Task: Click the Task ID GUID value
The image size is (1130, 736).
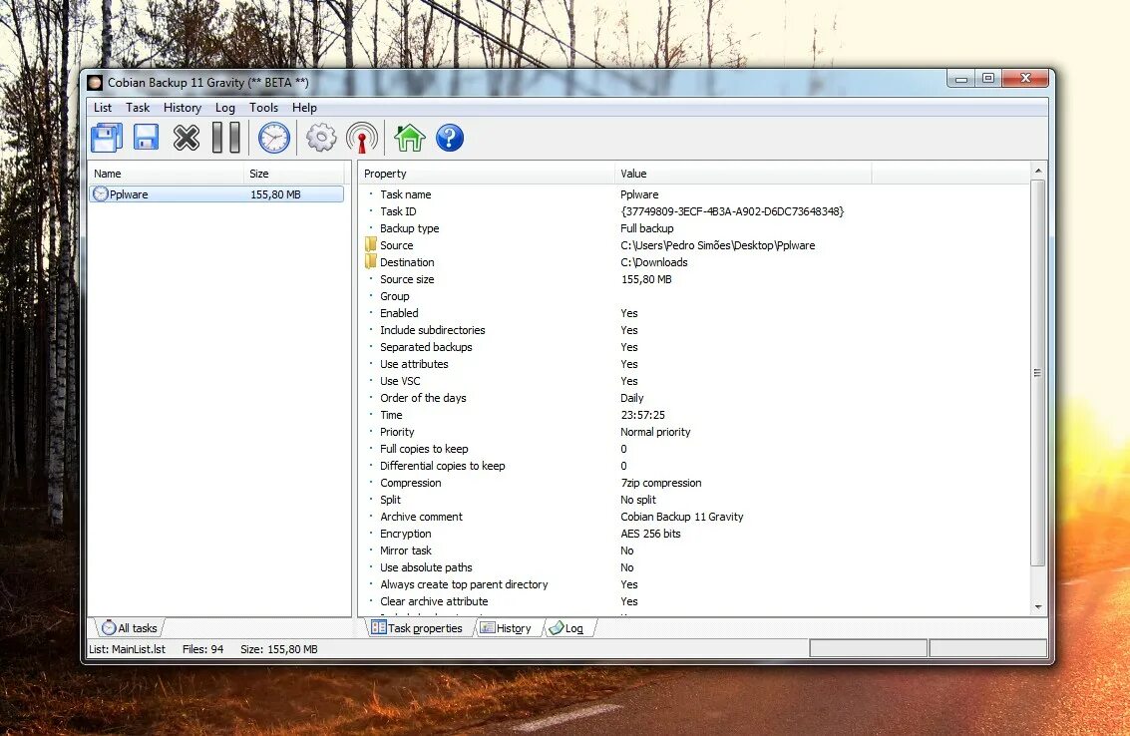Action: click(x=732, y=211)
